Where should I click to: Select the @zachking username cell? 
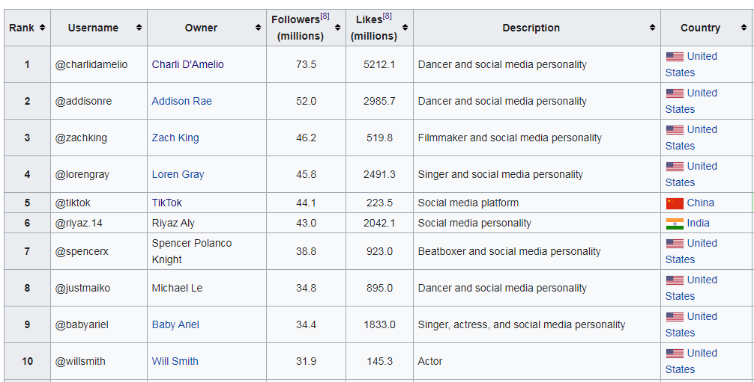99,138
